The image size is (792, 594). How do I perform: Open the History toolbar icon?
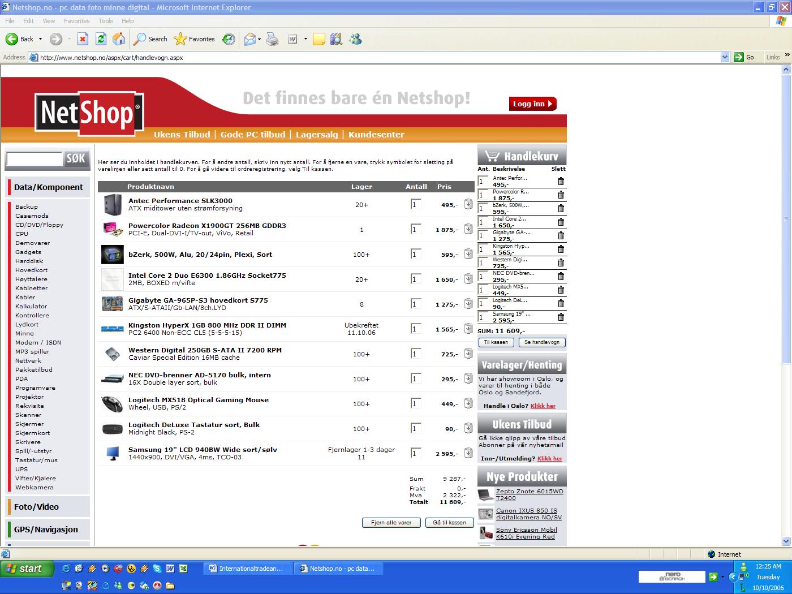click(229, 39)
